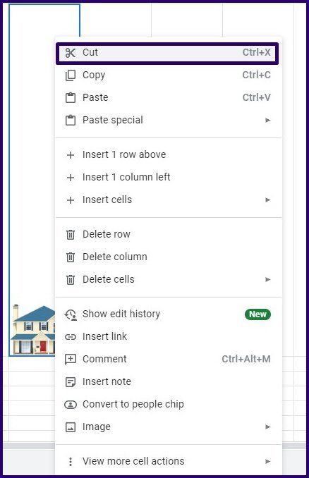Image resolution: width=309 pixels, height=478 pixels.
Task: Click the Paste clipboard icon
Action: coord(71,98)
